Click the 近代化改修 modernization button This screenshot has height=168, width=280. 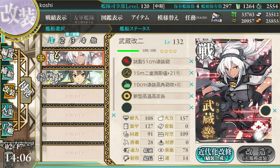pos(215,154)
